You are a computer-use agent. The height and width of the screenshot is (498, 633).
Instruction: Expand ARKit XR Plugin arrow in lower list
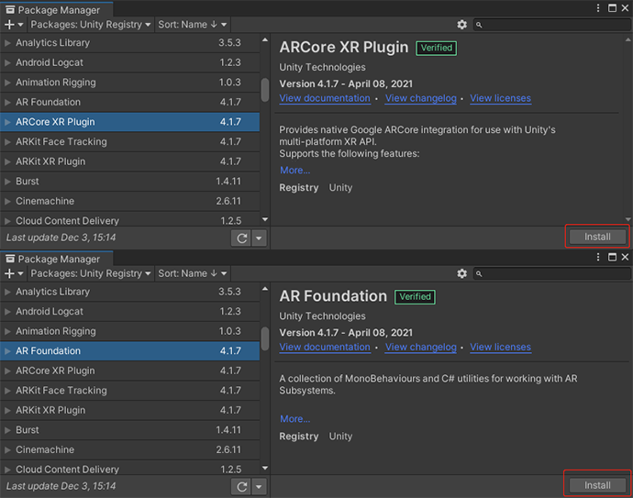7,411
